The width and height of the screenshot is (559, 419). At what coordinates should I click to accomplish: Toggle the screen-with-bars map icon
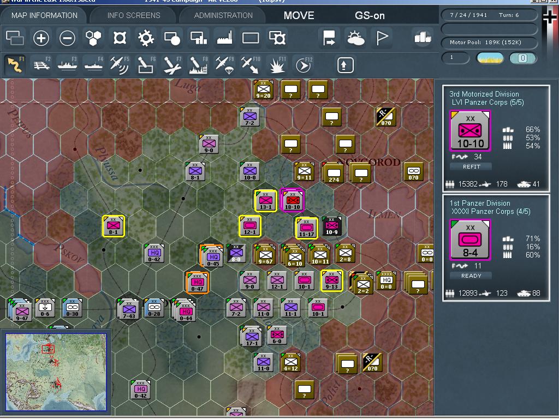[199, 38]
